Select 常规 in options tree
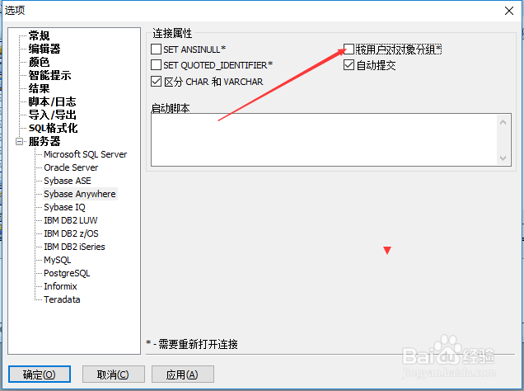This screenshot has width=524, height=391. [39, 35]
